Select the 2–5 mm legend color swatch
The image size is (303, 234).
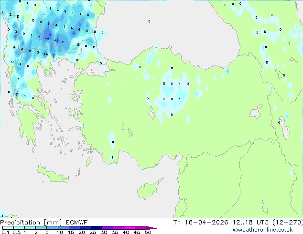pyautogui.click(x=41, y=228)
